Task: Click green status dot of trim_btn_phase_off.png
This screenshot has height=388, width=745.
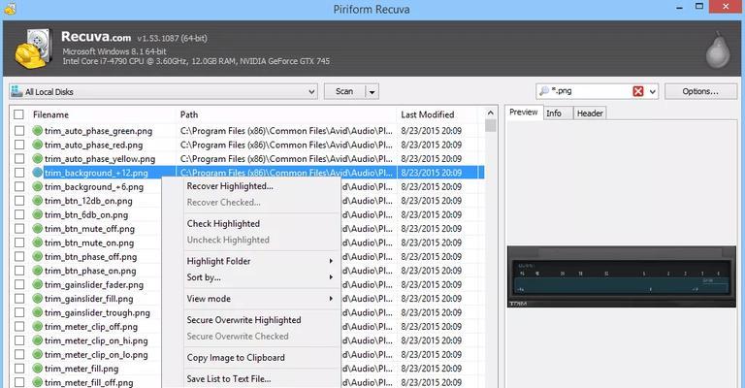Action: (x=38, y=257)
